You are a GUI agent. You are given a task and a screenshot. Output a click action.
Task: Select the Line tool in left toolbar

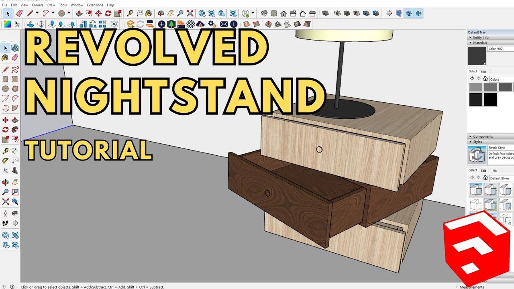click(x=5, y=69)
